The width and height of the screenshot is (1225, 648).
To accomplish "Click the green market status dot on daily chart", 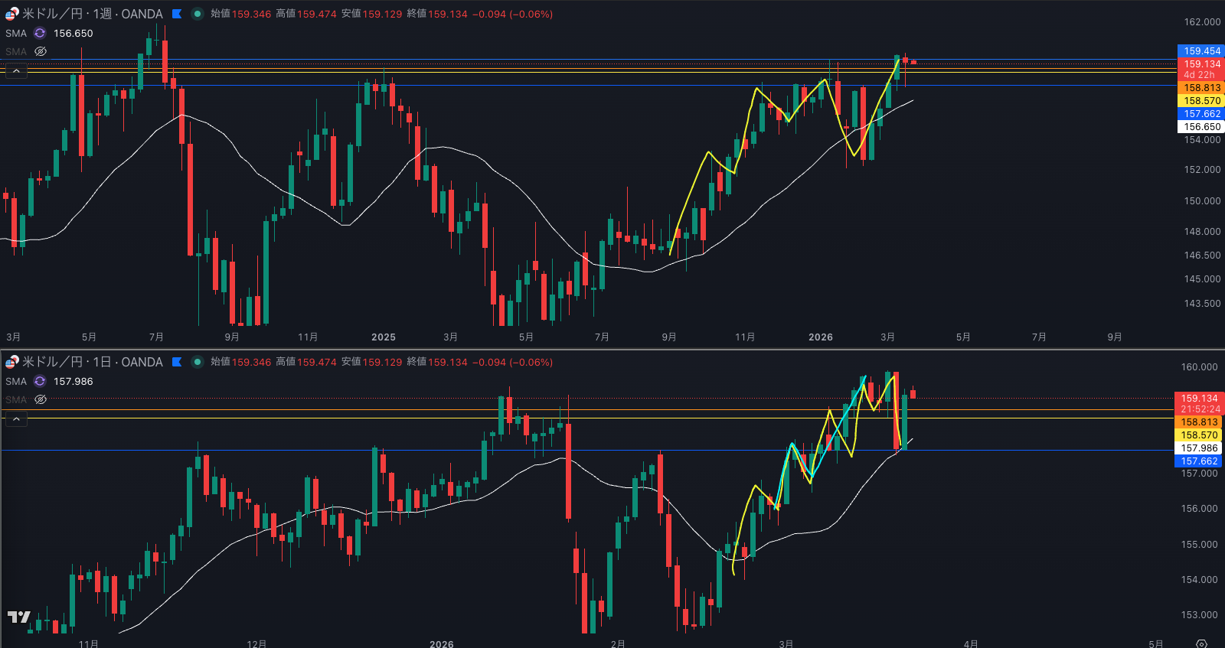I will (198, 362).
